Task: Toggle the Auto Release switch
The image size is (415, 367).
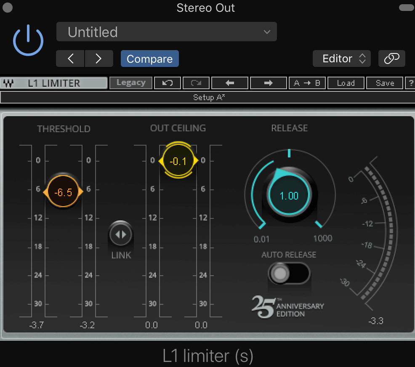Action: tap(289, 273)
